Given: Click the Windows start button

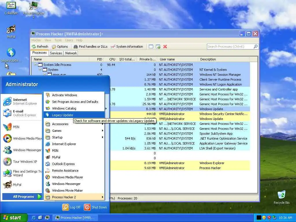Looking at the screenshot, I should pyautogui.click(x=13, y=218).
